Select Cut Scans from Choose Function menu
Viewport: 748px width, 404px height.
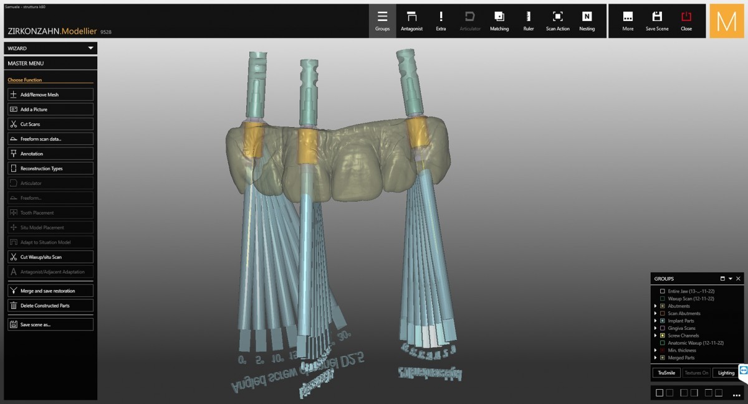pyautogui.click(x=50, y=123)
